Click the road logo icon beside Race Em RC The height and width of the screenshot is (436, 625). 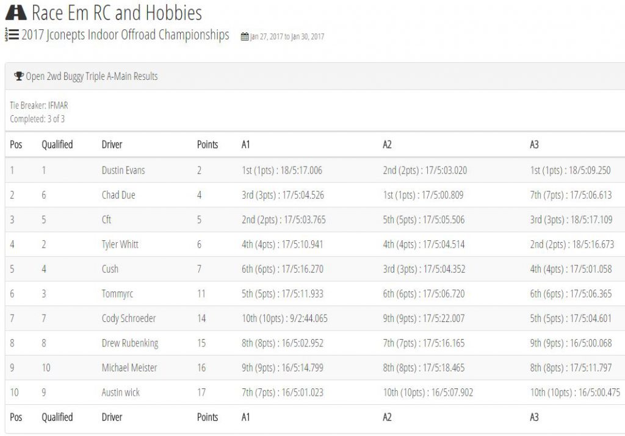16,13
